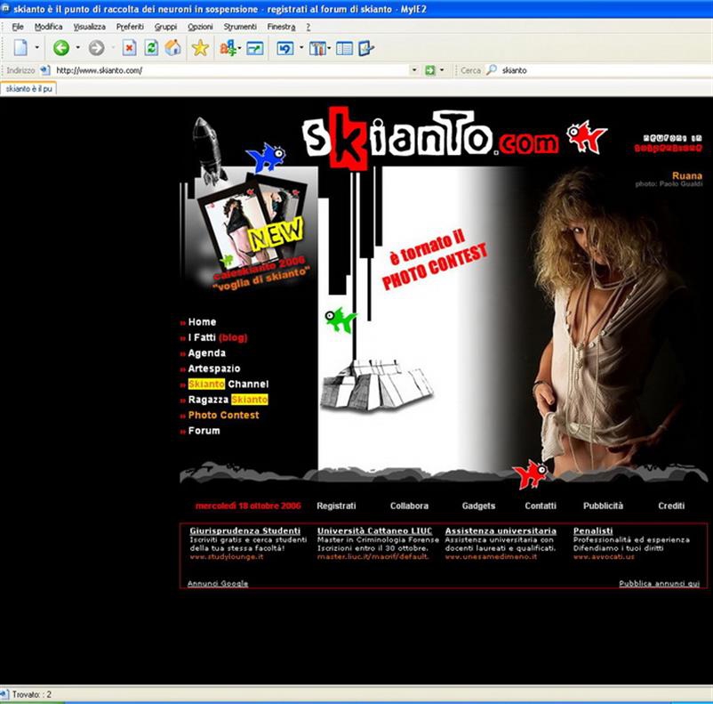Screen dimensions: 713x704
Task: Click the Pubblicità link
Action: [603, 506]
